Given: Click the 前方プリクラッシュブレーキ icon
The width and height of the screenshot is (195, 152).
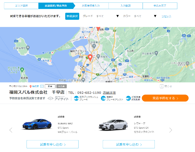Looking at the screenshot, I should click(76, 98).
